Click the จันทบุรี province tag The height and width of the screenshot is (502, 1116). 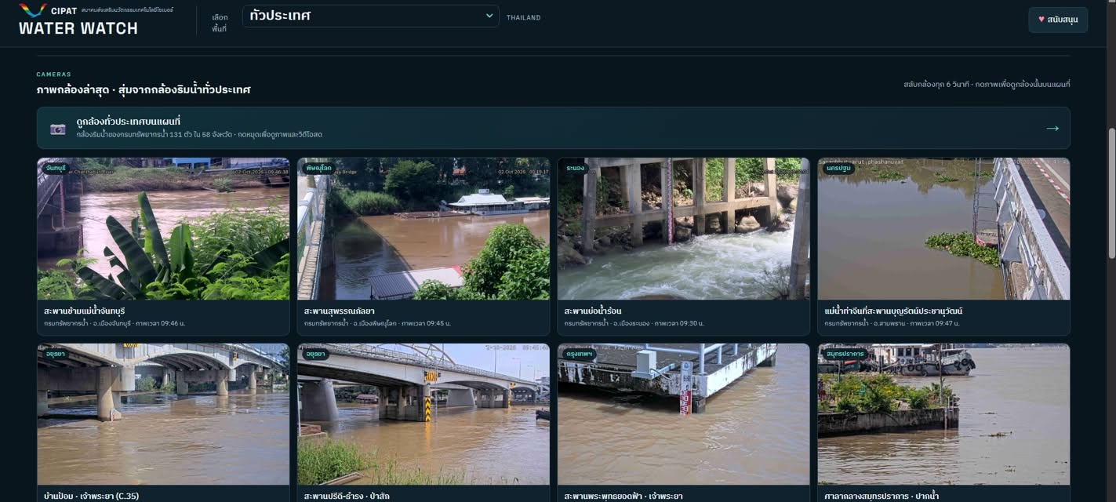tap(55, 168)
